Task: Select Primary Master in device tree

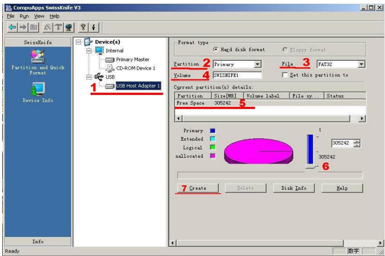Action: point(133,60)
